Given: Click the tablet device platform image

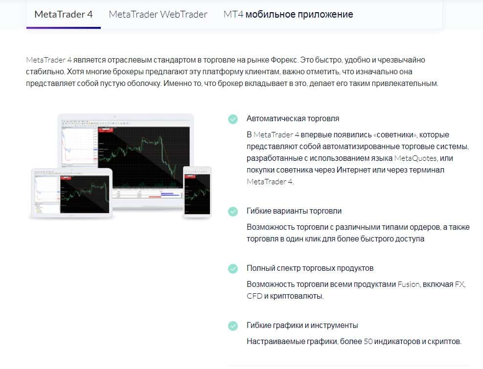Looking at the screenshot, I should click(x=71, y=194).
